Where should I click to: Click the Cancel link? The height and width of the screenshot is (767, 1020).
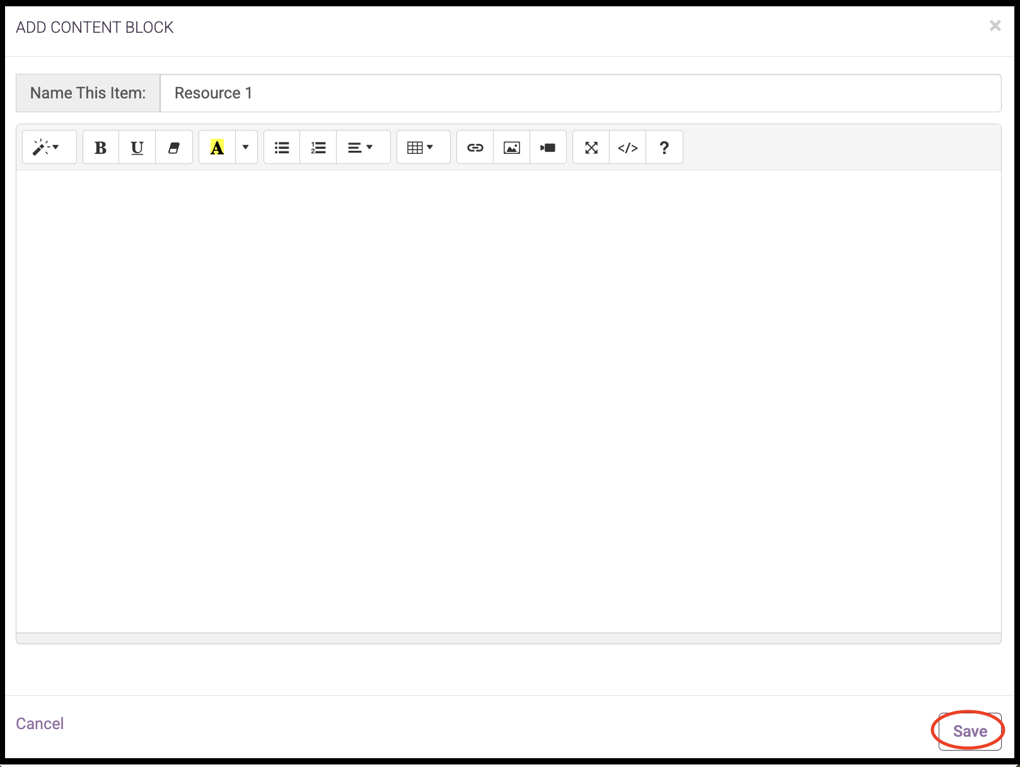40,723
